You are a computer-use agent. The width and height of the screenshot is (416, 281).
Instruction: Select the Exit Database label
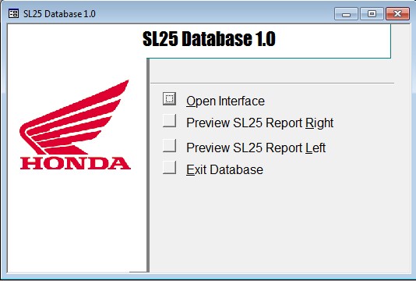pos(224,169)
